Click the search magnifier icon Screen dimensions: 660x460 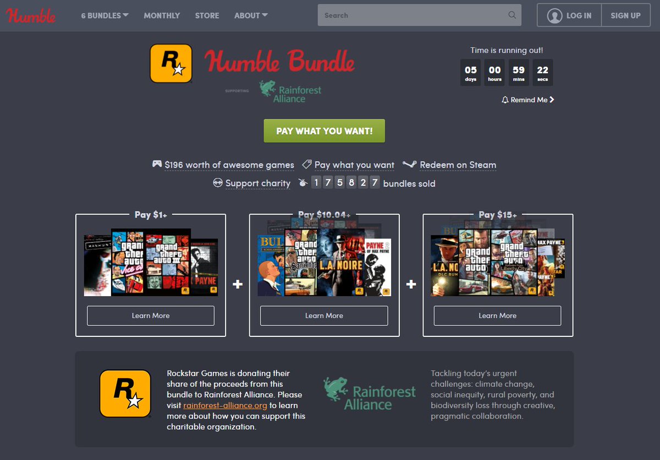(x=512, y=15)
